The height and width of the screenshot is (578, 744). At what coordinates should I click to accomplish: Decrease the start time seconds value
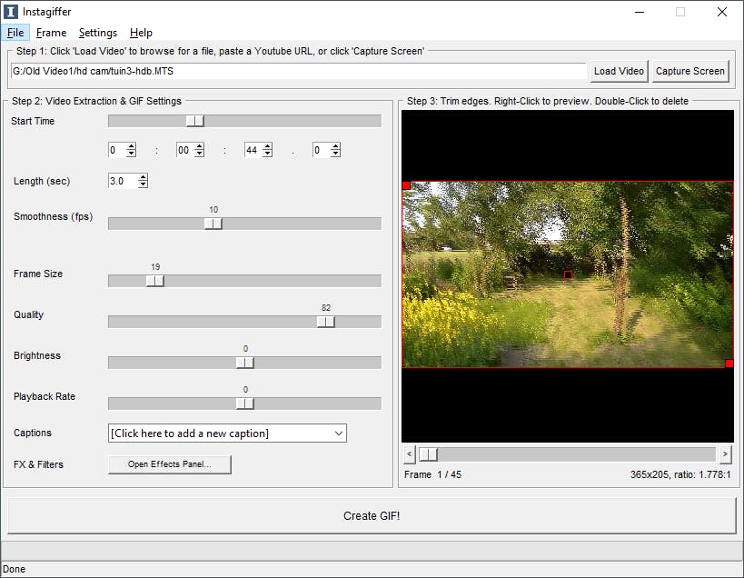point(268,154)
